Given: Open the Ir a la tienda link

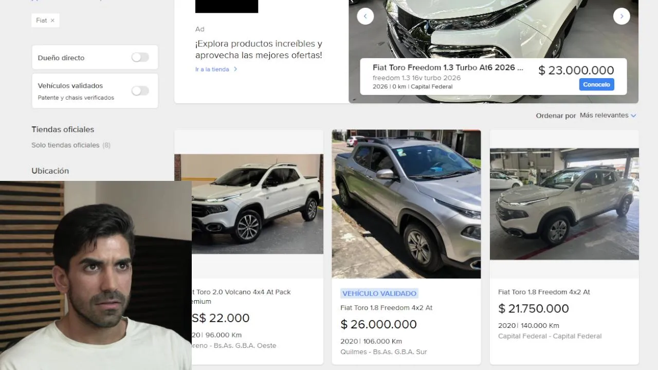Looking at the screenshot, I should (x=212, y=69).
